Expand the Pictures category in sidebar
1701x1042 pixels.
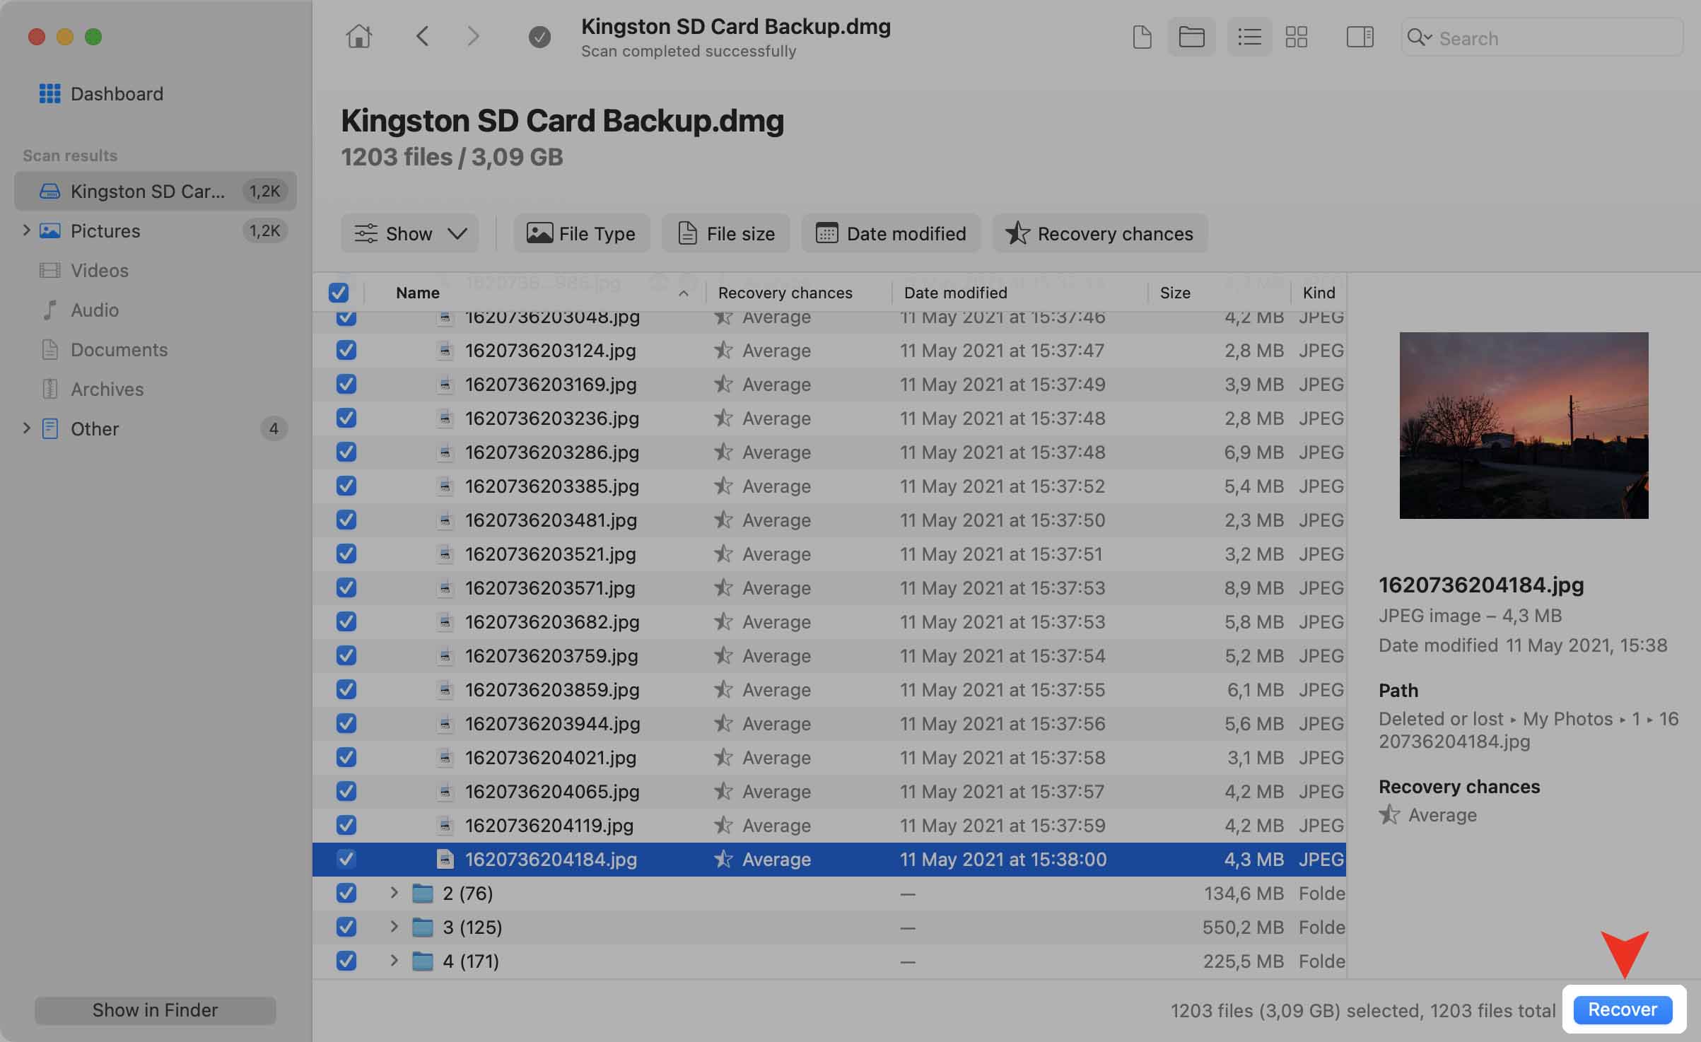pos(24,230)
